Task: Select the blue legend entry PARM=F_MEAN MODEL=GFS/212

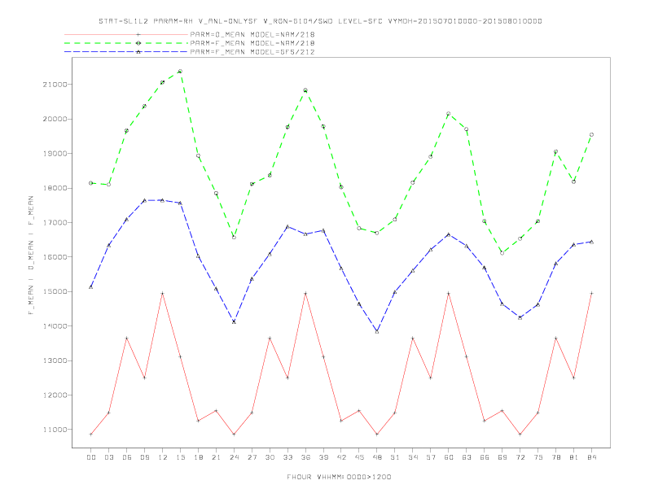Action: (x=252, y=52)
